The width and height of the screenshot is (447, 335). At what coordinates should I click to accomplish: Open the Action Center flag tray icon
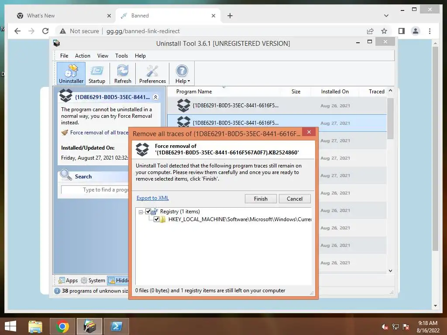pyautogui.click(x=406, y=327)
